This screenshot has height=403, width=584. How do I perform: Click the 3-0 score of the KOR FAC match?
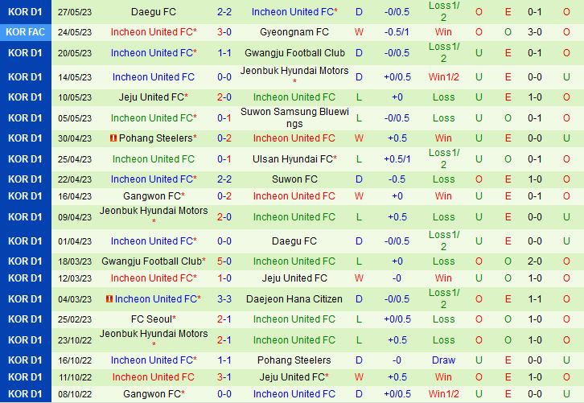(224, 32)
